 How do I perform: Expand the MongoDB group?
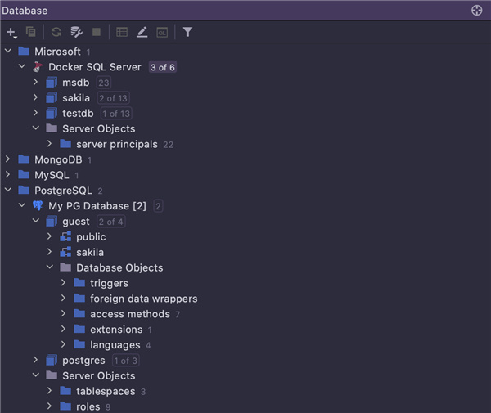pyautogui.click(x=8, y=159)
